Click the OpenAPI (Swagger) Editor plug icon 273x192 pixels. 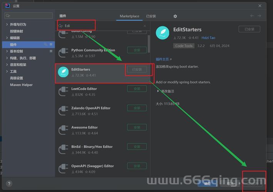[63, 169]
